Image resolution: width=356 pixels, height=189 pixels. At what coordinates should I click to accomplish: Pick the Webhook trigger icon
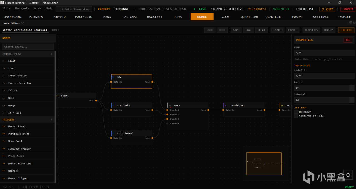(4, 171)
